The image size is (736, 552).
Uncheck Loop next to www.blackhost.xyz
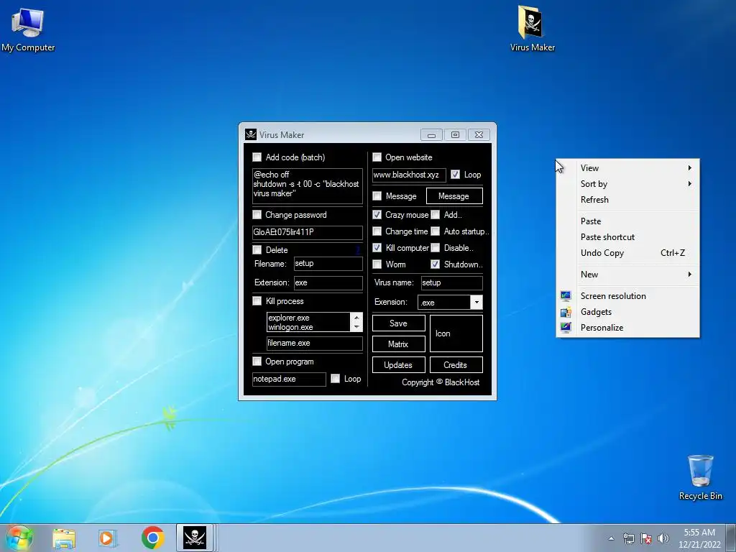click(x=455, y=175)
